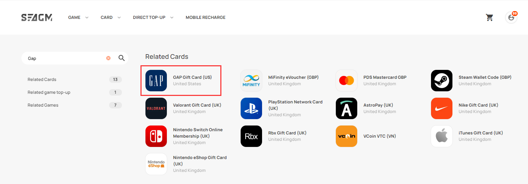Clear the search field with the red X
This screenshot has height=184, width=528.
(x=108, y=58)
